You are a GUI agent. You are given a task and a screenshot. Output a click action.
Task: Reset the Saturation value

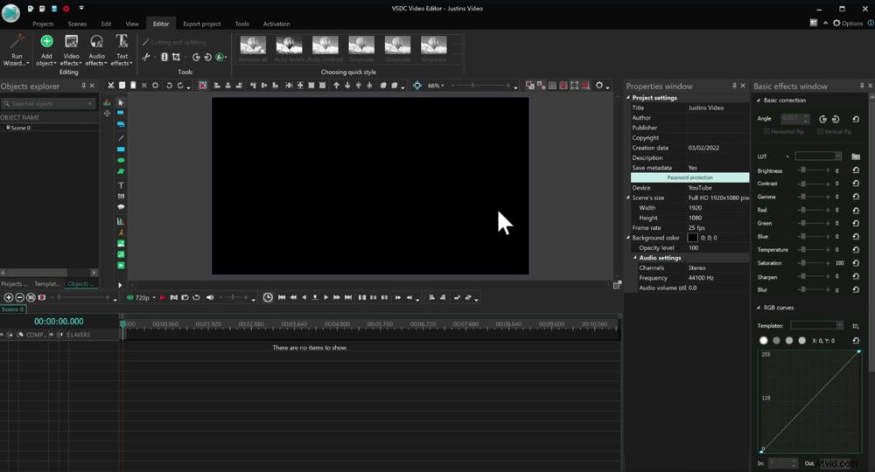coord(856,262)
